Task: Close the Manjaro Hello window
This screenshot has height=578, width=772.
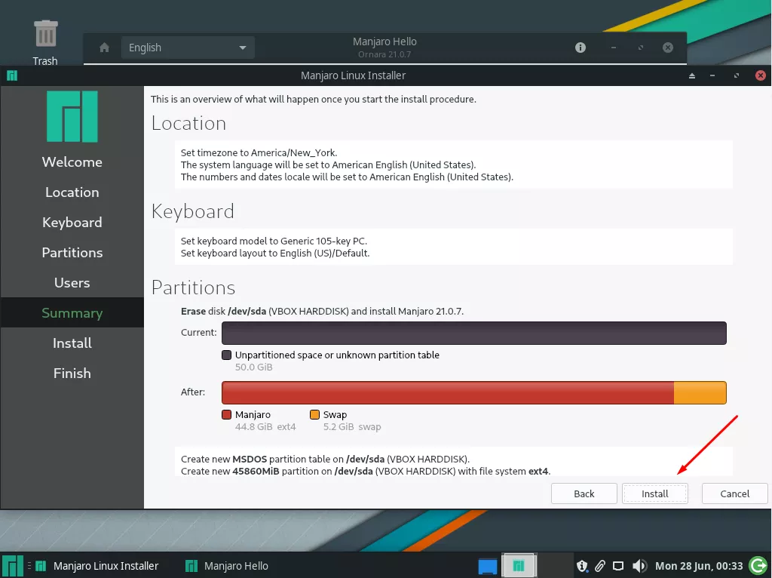Action: (x=668, y=48)
